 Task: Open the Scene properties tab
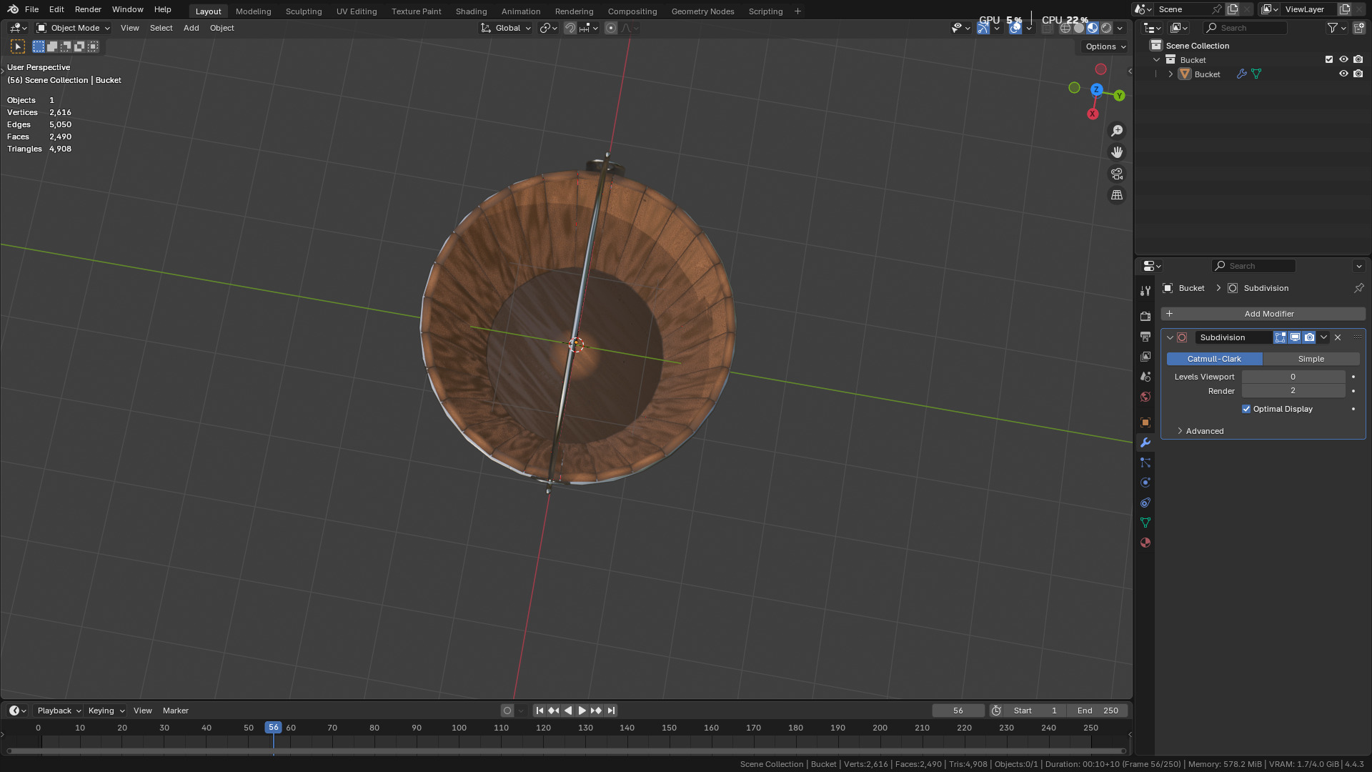(1145, 376)
